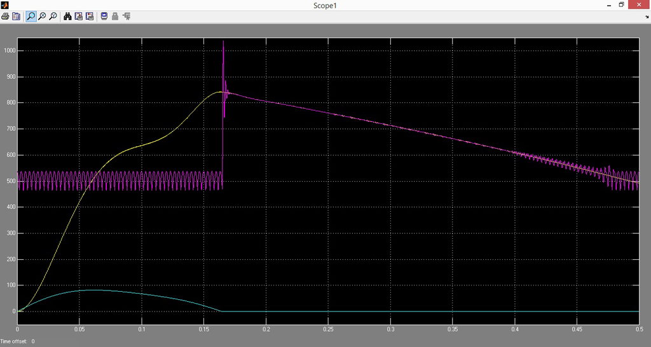Viewport: 651px width, 347px height.
Task: Click the 400 y-axis tick label
Action: tap(10, 207)
